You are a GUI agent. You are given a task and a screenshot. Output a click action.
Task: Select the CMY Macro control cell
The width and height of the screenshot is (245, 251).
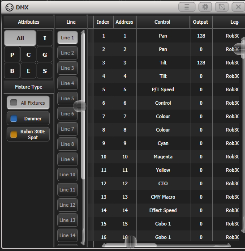163,197
